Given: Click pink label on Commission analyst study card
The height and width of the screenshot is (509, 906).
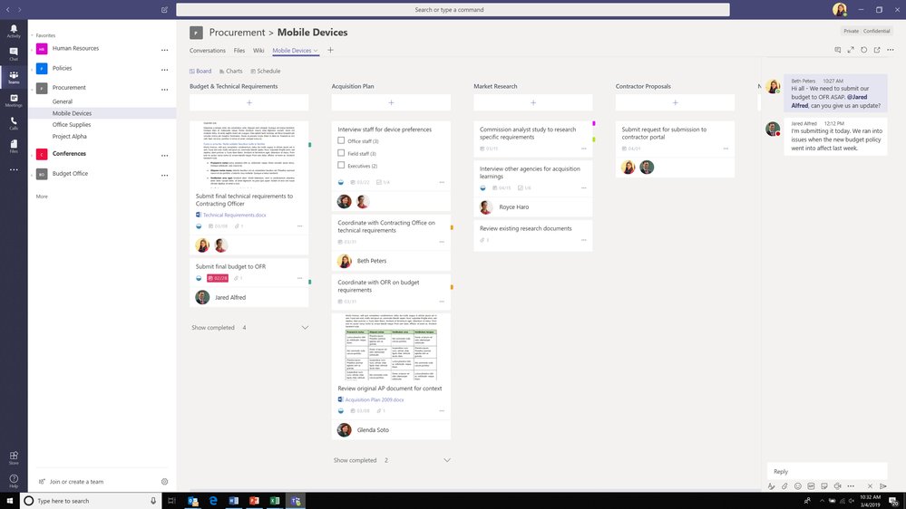Looking at the screenshot, I should coord(594,123).
